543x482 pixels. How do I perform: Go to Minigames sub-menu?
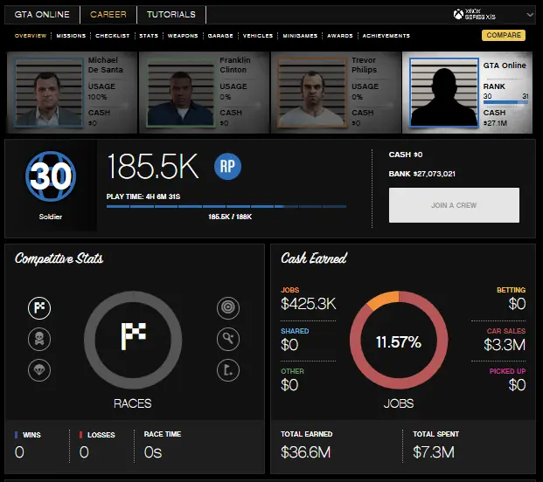[x=300, y=36]
